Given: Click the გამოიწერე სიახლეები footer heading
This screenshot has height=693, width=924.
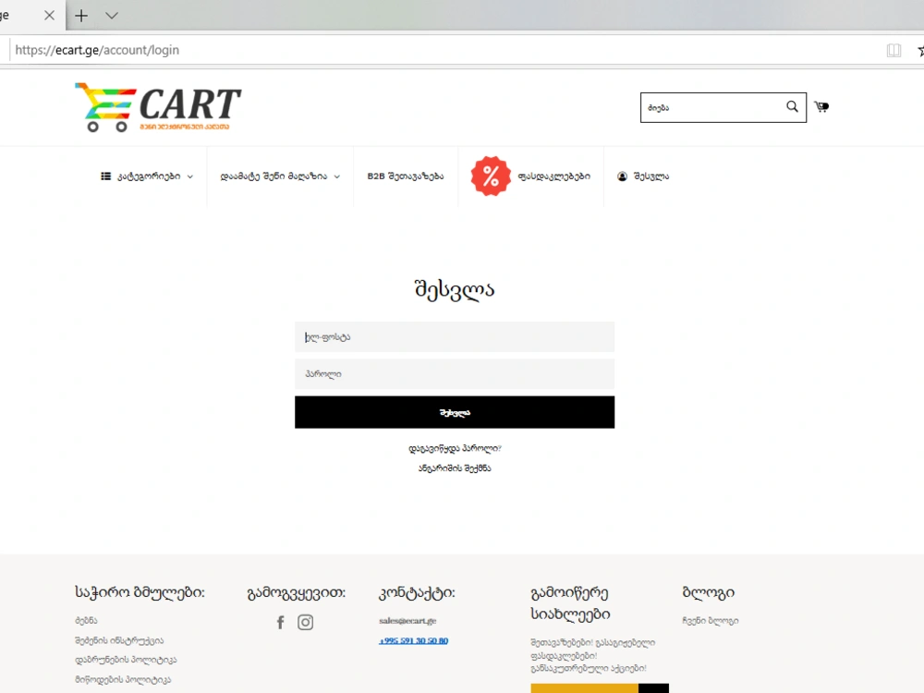Looking at the screenshot, I should [x=570, y=603].
